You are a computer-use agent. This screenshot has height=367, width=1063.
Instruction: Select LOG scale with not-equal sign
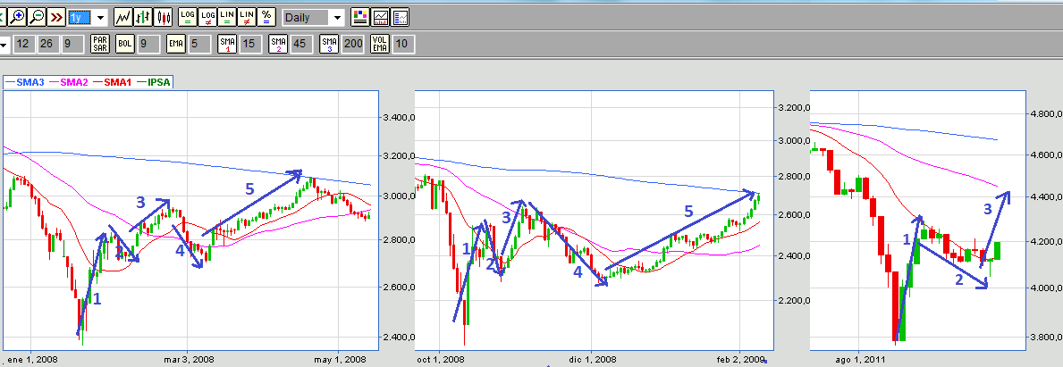tap(208, 17)
